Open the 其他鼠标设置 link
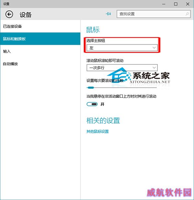Screen dimensions: 194x200 [x=97, y=131]
